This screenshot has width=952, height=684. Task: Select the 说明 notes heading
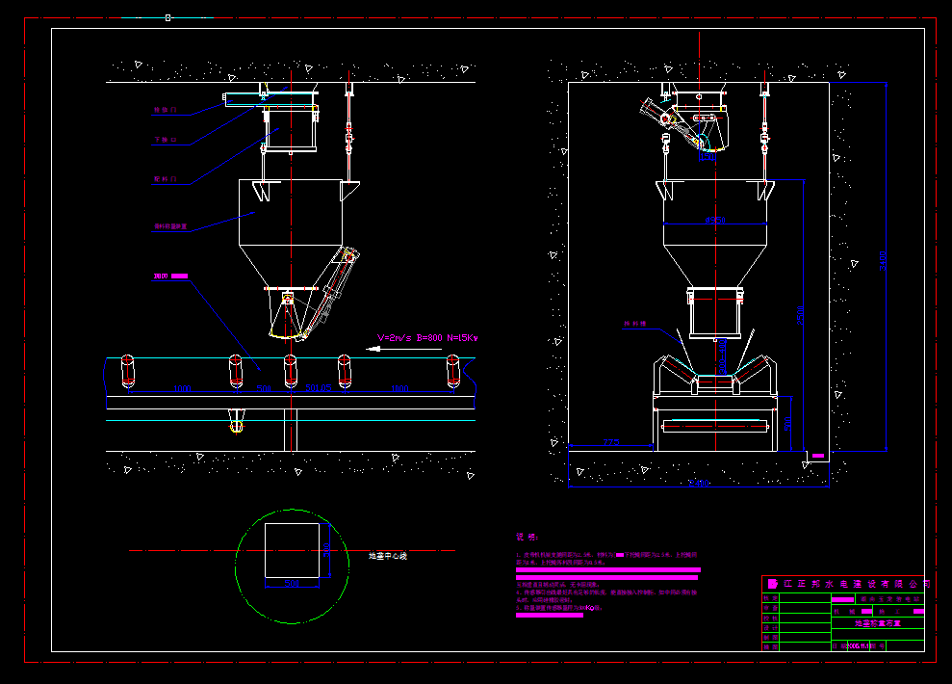click(527, 537)
